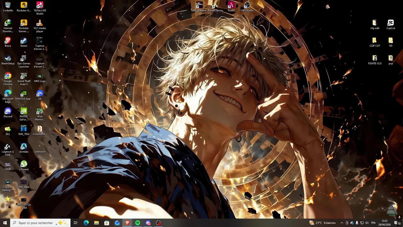403x227 pixels.
Task: Click the 'Taper ici pour rechercher' search box
Action: coord(40,223)
